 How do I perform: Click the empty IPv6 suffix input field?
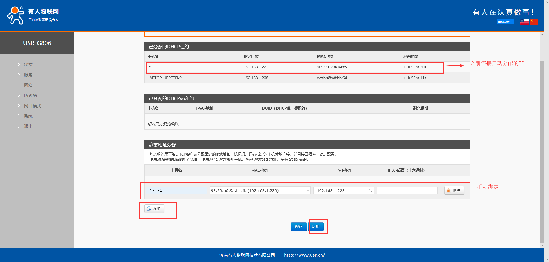point(407,190)
